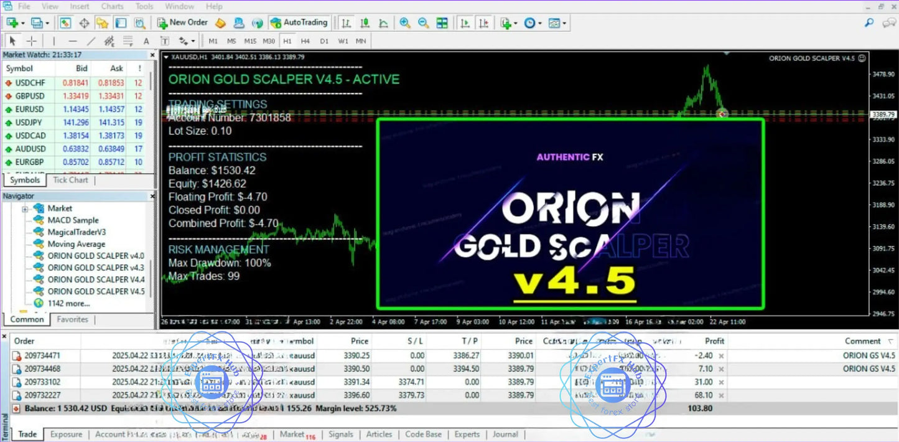Zoom out on the chart
899x442 pixels.
pyautogui.click(x=424, y=23)
